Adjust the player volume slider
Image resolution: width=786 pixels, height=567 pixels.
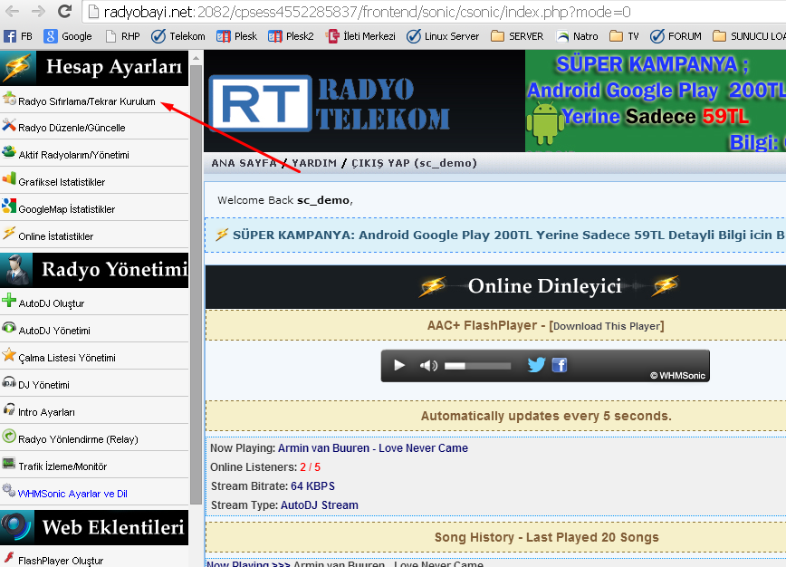tap(477, 366)
